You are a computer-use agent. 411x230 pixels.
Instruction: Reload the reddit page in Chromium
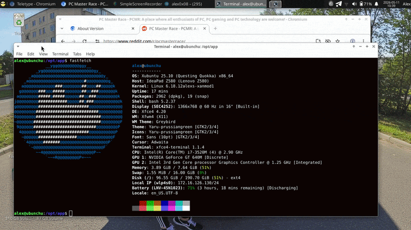(x=84, y=41)
